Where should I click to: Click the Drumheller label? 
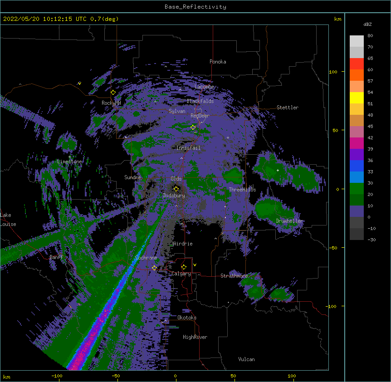click(289, 221)
